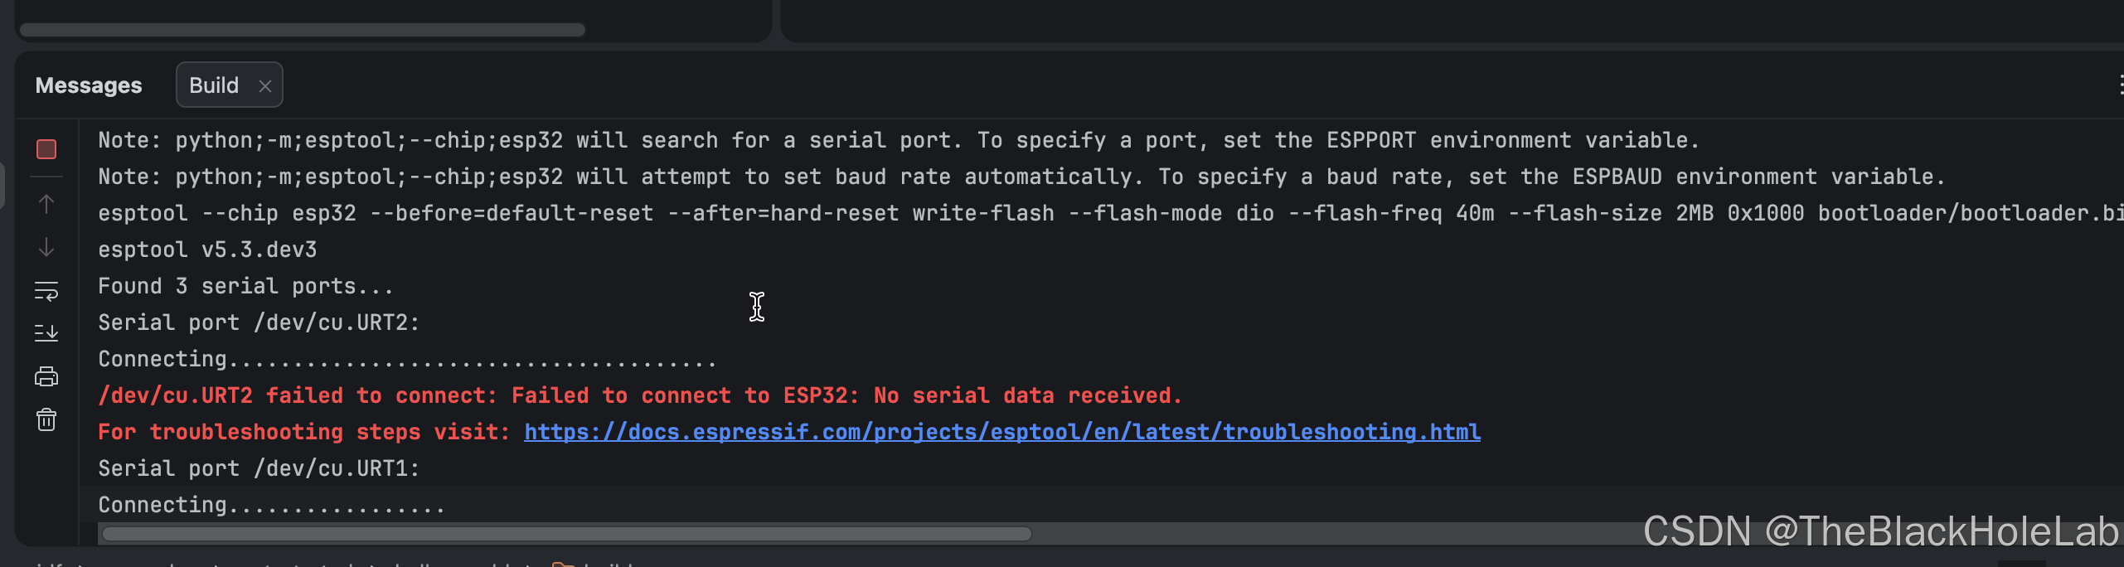Open Messages panel options menu
Viewport: 2124px width, 567px height.
coord(2120,85)
